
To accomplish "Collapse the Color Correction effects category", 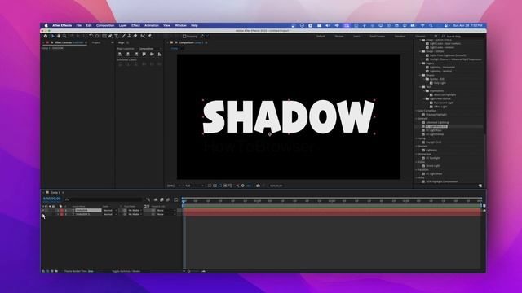I will point(417,111).
